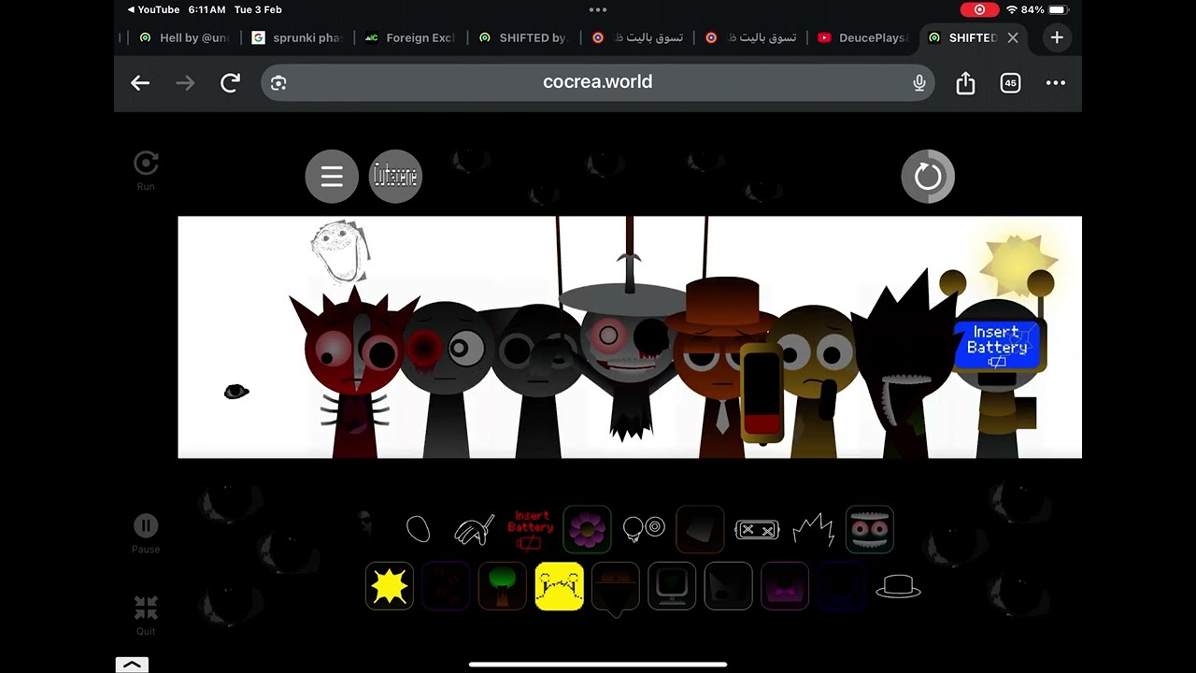Reload the cocrea.world page

[x=230, y=83]
